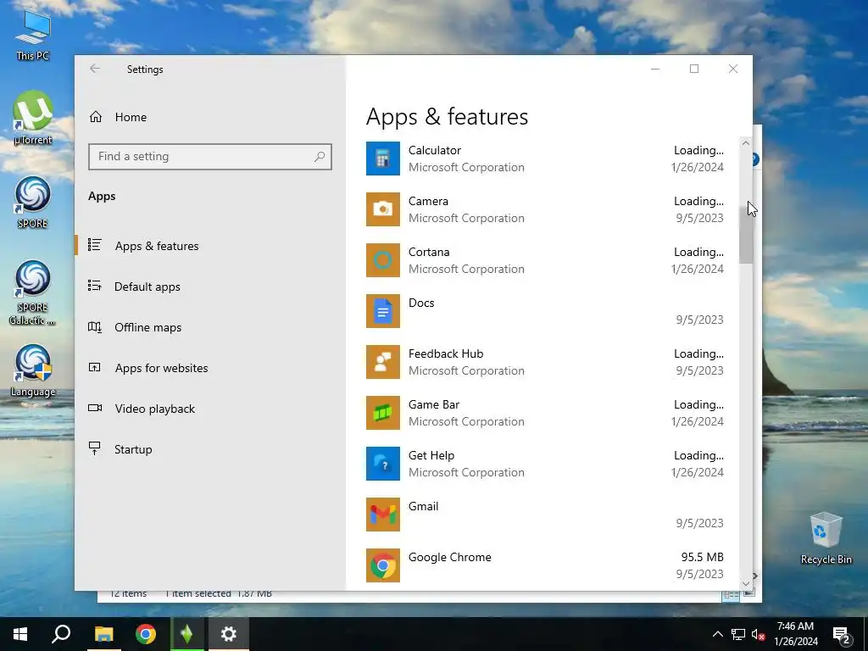This screenshot has height=651, width=868.
Task: Open the Windows Start menu
Action: [20, 634]
